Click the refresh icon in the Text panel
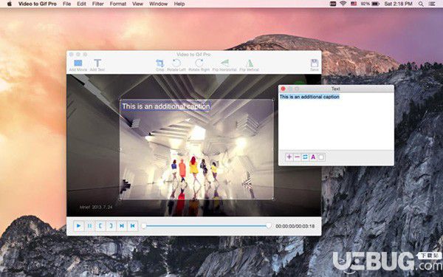The image size is (443, 277). [x=305, y=157]
